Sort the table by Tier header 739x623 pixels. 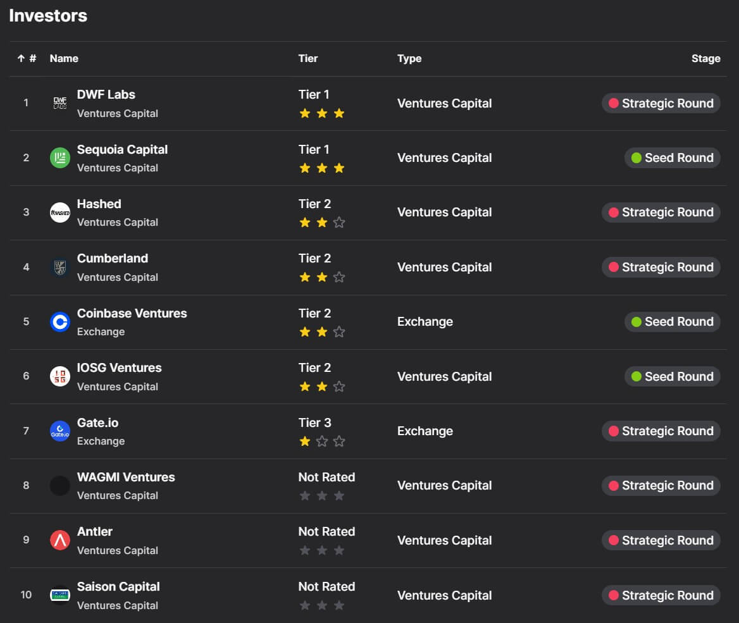[x=308, y=58]
